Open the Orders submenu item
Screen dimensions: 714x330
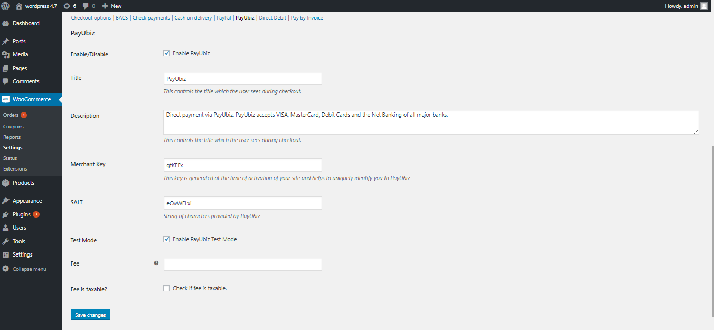11,115
